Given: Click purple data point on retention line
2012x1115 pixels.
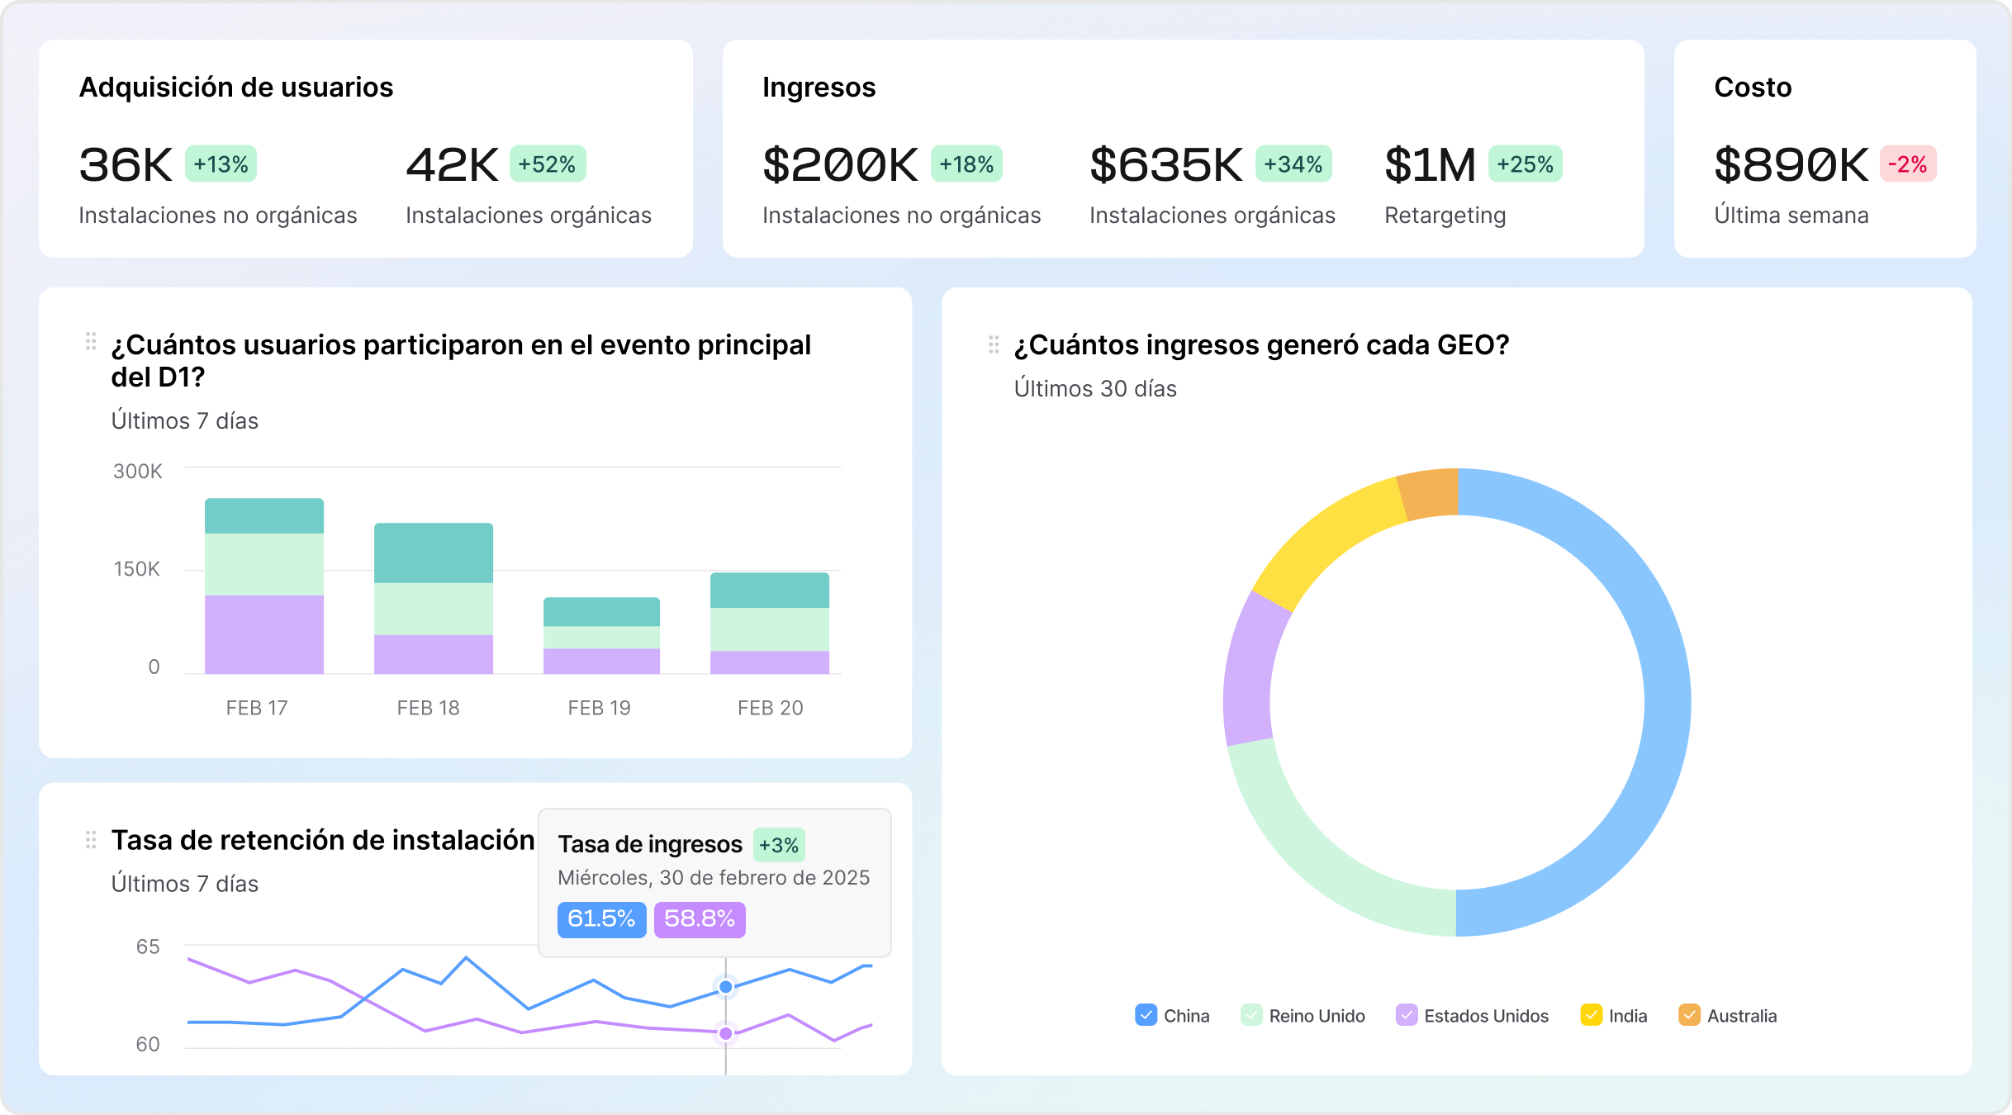Looking at the screenshot, I should coord(726,1033).
